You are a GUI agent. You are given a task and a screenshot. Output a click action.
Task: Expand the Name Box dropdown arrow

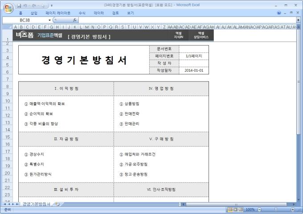point(49,20)
